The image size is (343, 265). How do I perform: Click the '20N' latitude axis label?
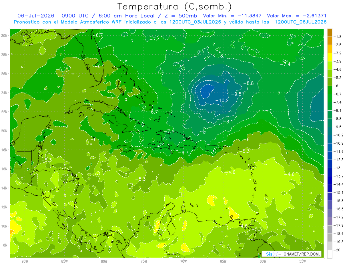(5, 131)
